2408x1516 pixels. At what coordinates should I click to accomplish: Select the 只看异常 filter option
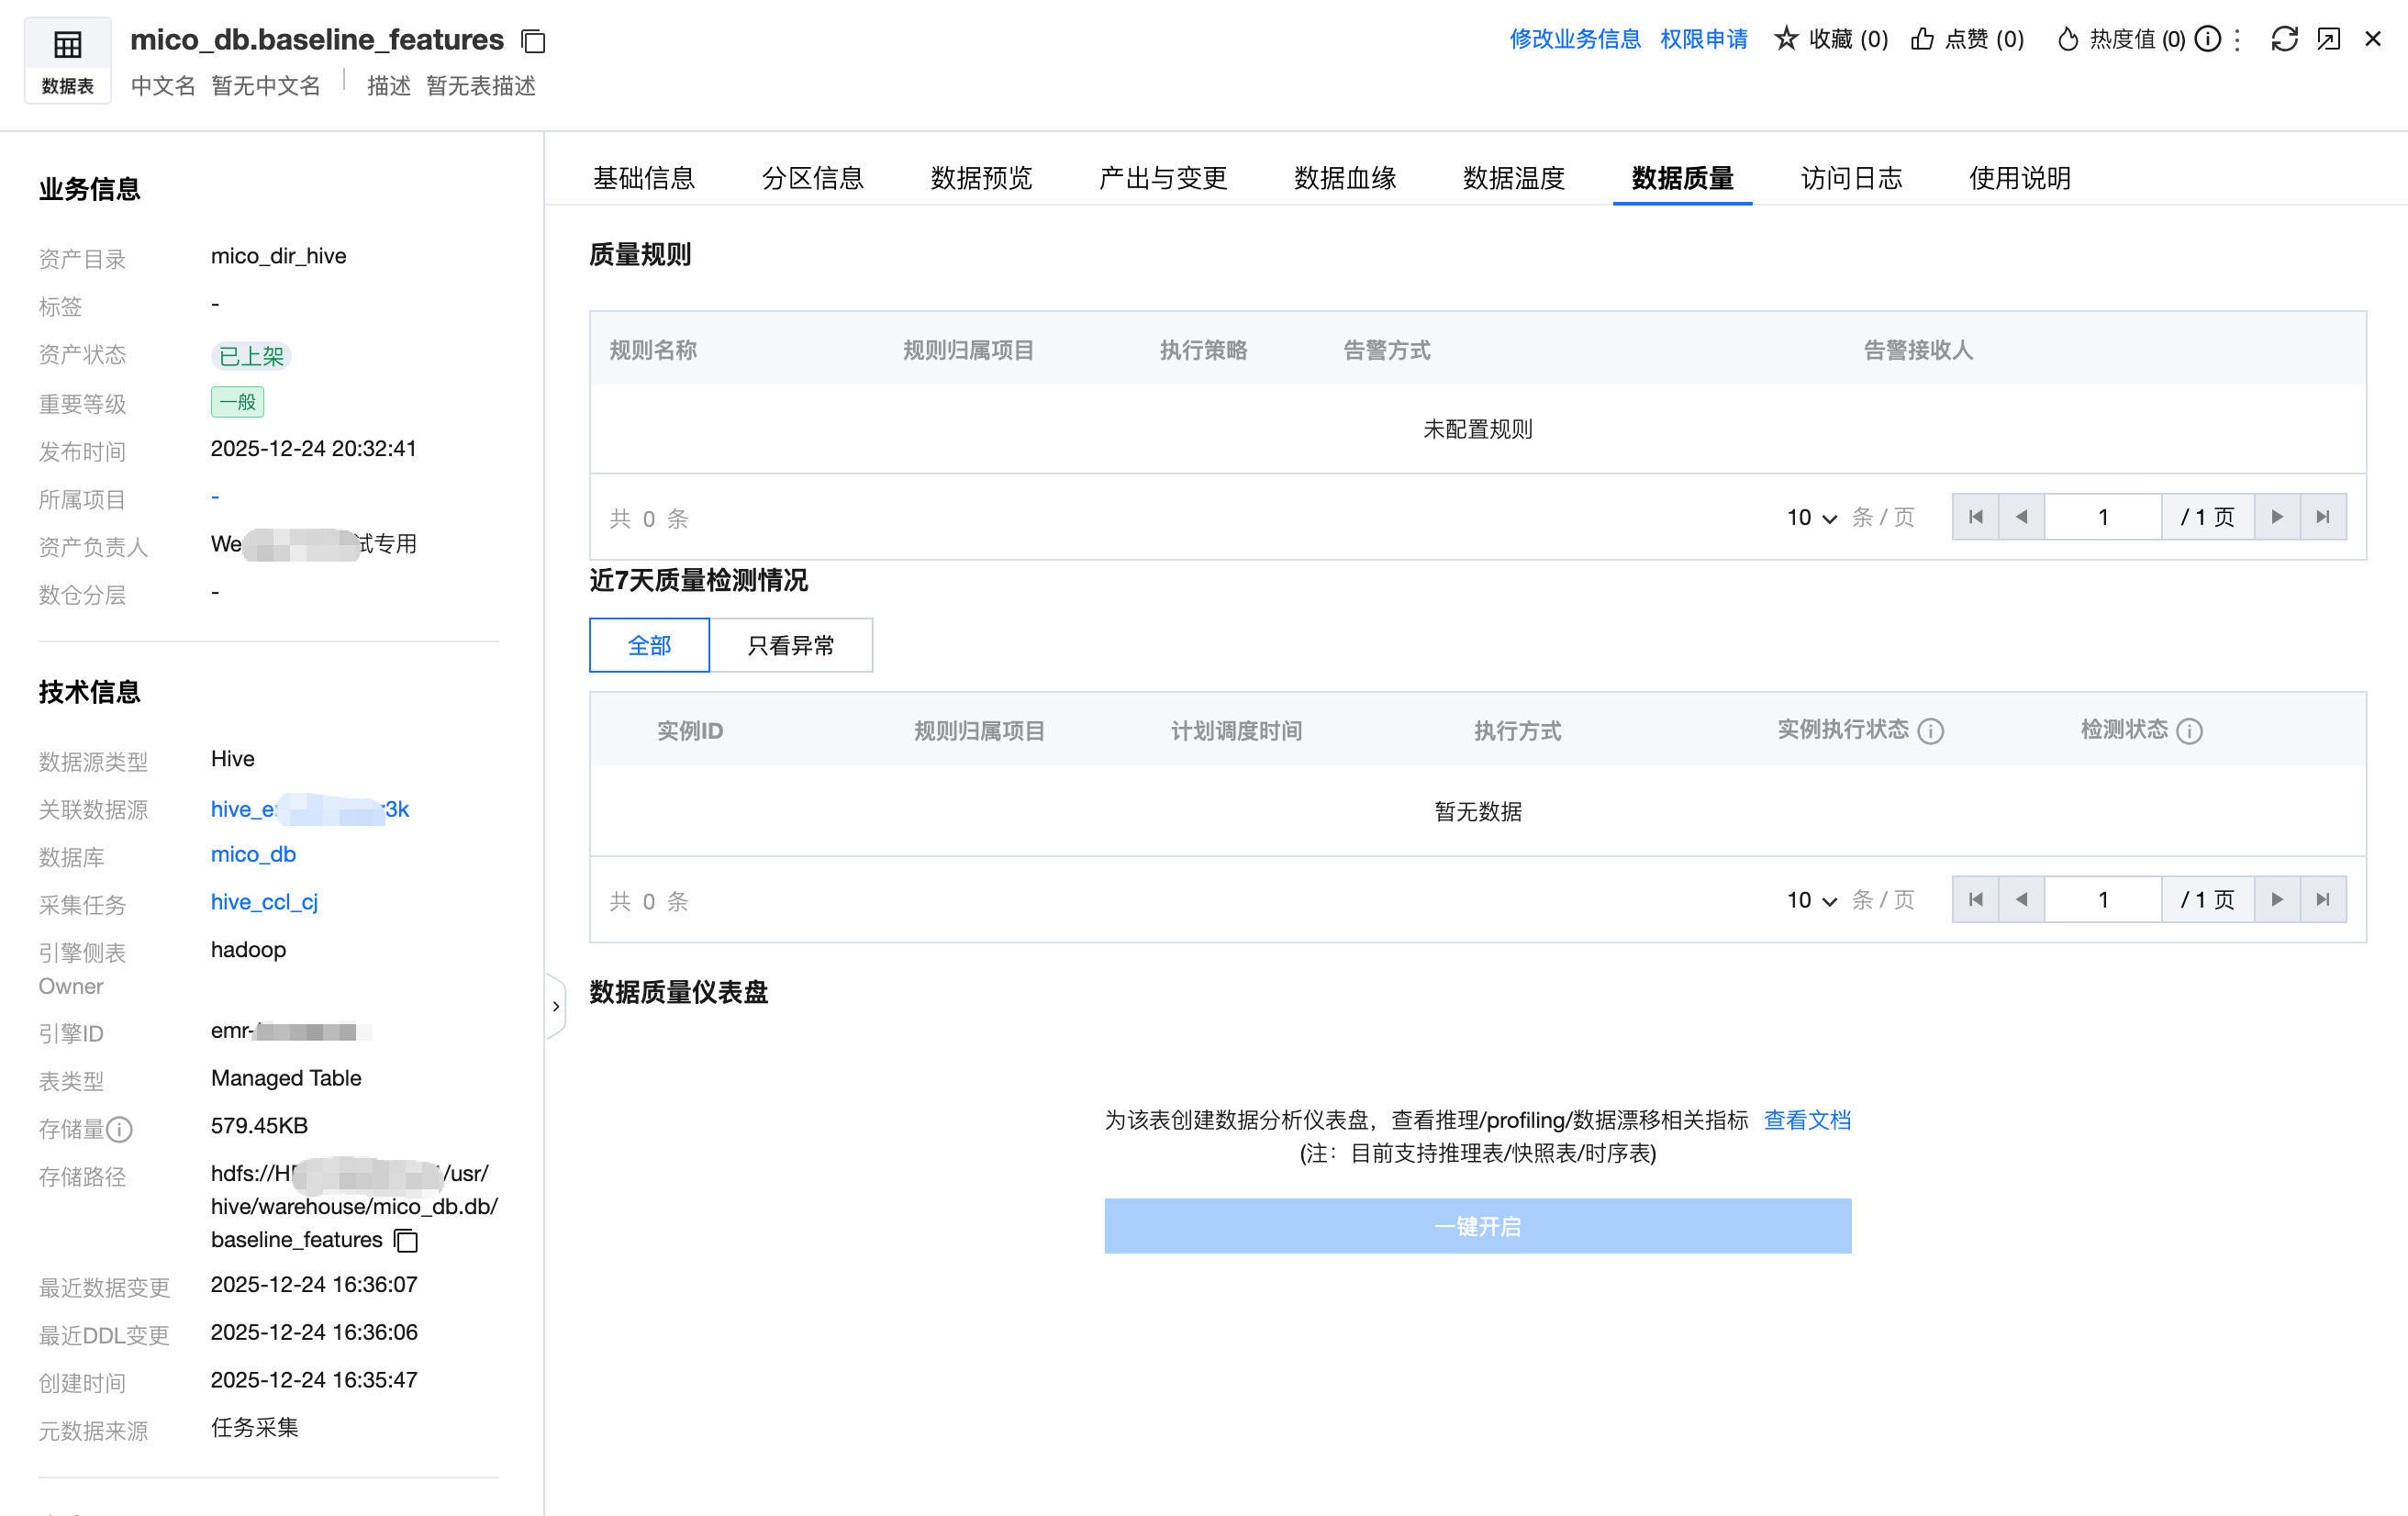790,645
